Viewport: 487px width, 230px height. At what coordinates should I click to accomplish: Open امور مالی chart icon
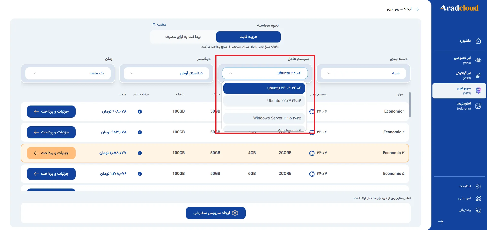tap(478, 198)
